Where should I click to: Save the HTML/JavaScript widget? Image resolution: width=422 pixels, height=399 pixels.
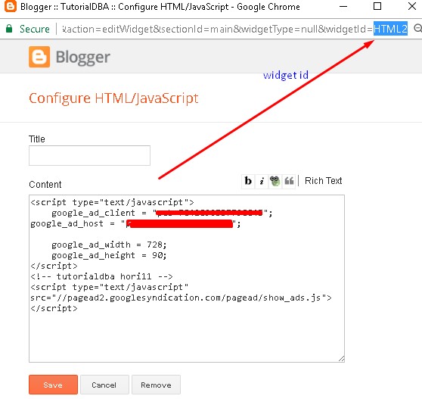tap(53, 385)
